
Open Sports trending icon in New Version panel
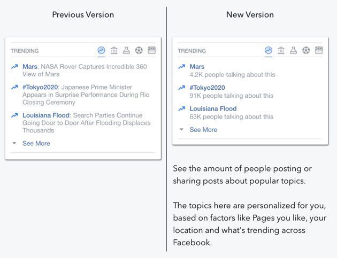[x=306, y=51]
